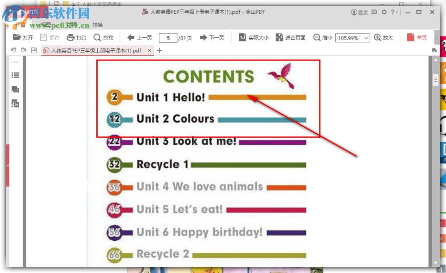Zoom in with 放大

pos(383,37)
